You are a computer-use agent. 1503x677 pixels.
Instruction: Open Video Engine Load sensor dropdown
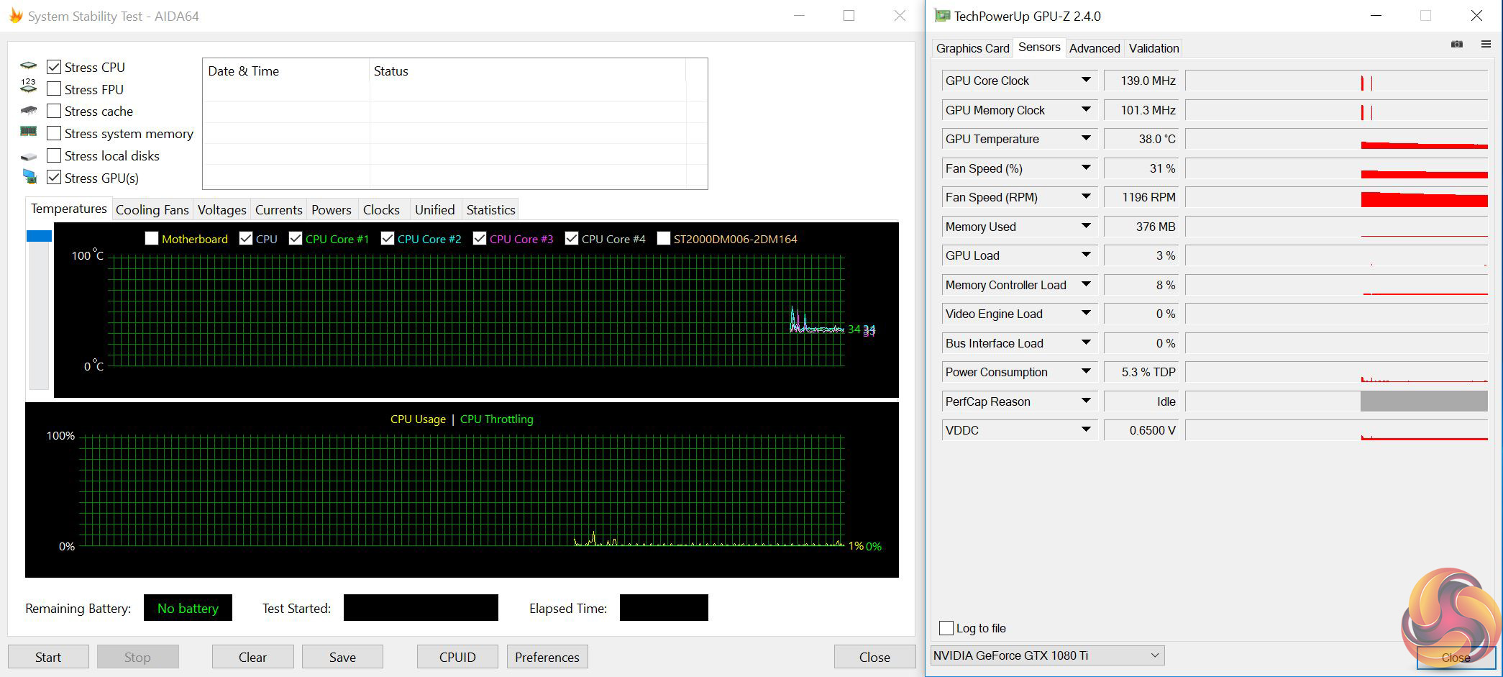point(1086,313)
